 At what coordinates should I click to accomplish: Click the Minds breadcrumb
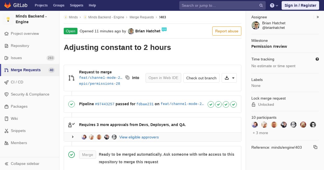coord(73,17)
